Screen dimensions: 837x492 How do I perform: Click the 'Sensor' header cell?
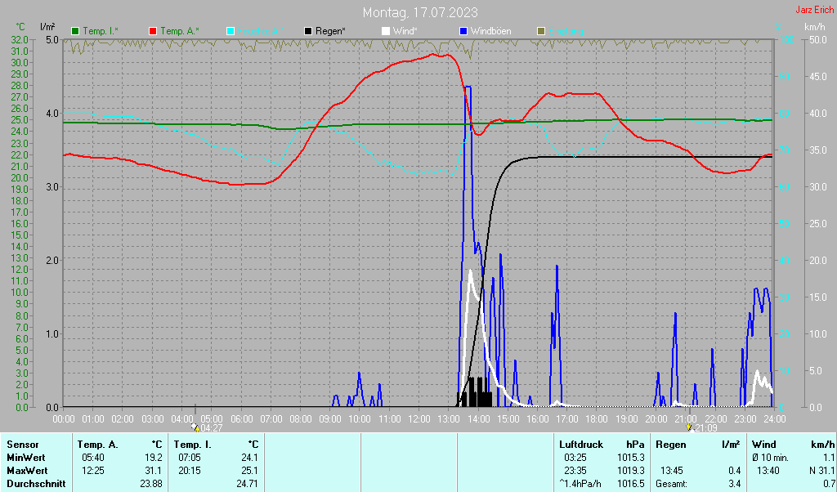click(22, 445)
